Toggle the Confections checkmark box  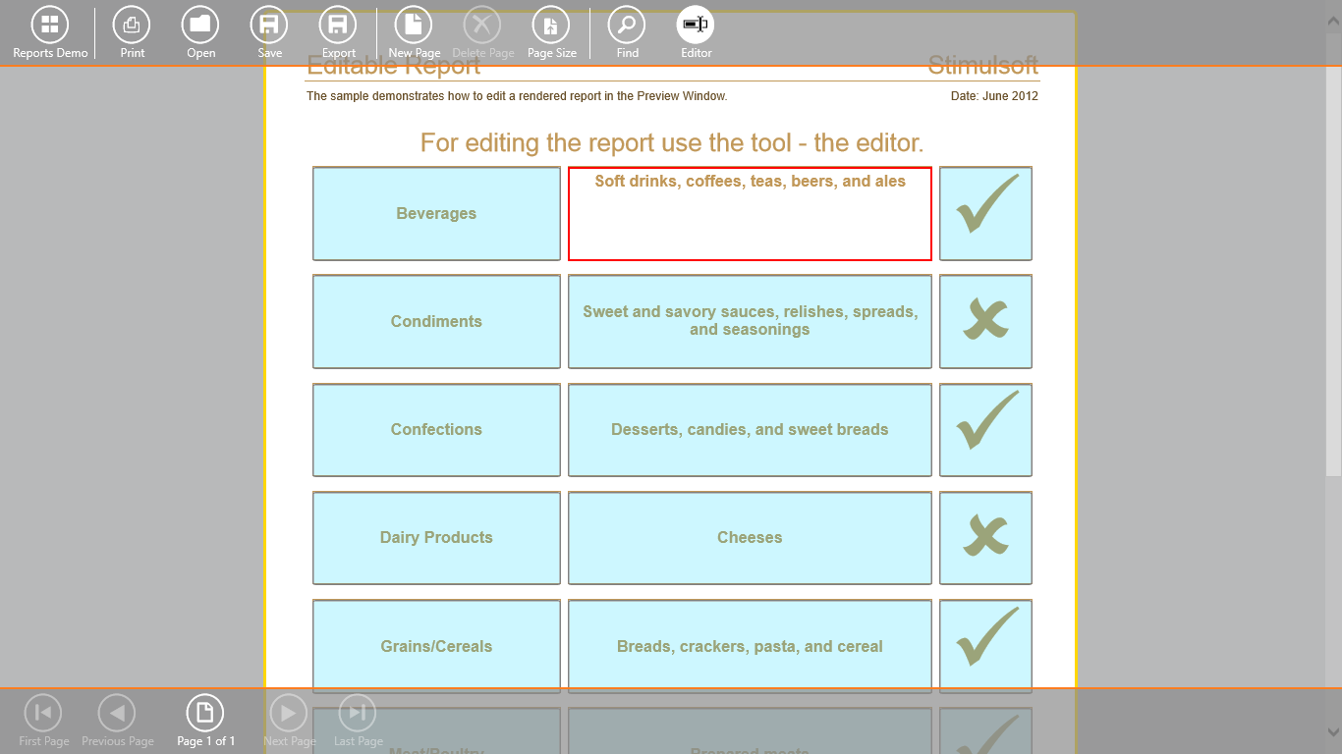[985, 429]
